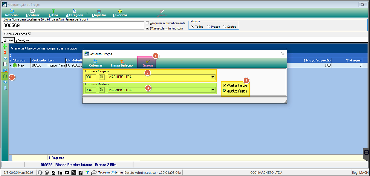Viewport: 370px width, 176px height.
Task: Switch to the 2 Seleção tab
Action: tap(22, 40)
